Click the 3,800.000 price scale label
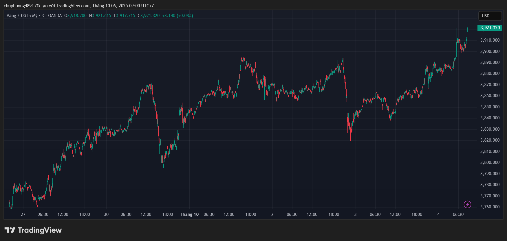This screenshot has height=241, width=507. coord(490,162)
